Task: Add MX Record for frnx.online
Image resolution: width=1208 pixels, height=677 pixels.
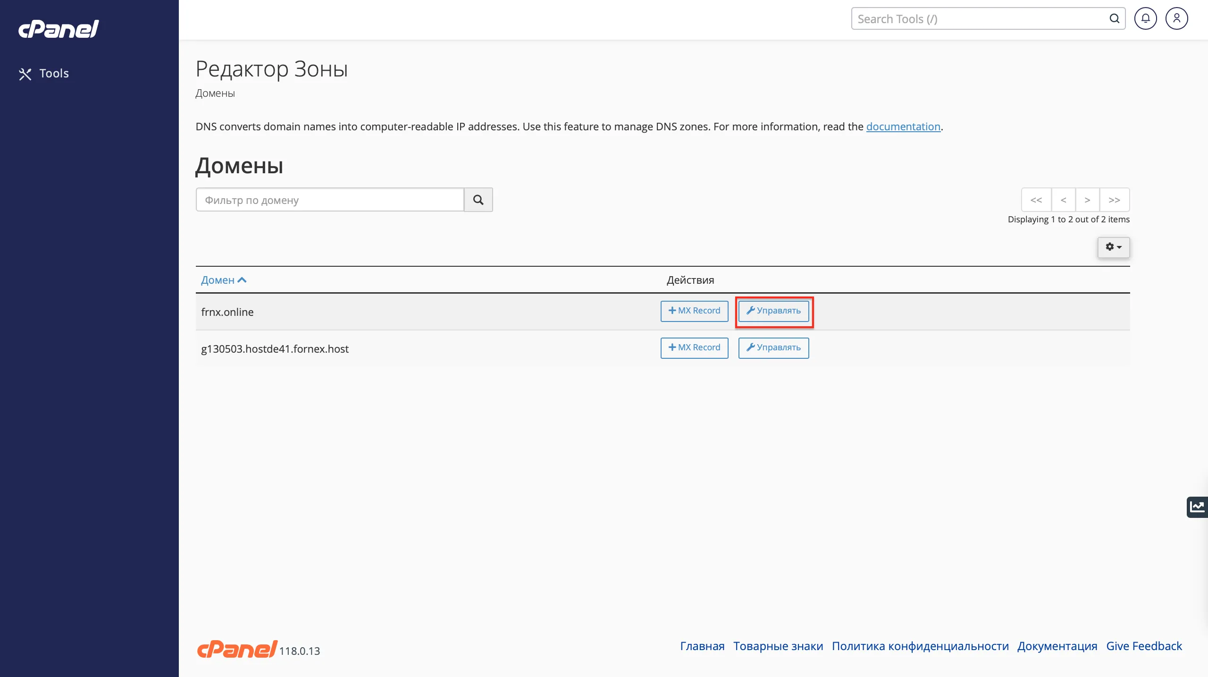Action: click(694, 311)
